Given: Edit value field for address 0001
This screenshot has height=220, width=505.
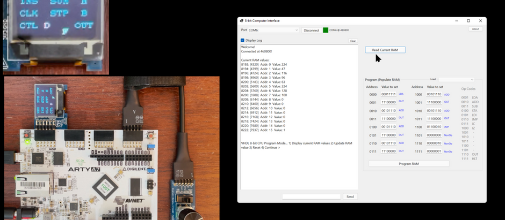Looking at the screenshot, I should point(388,102).
